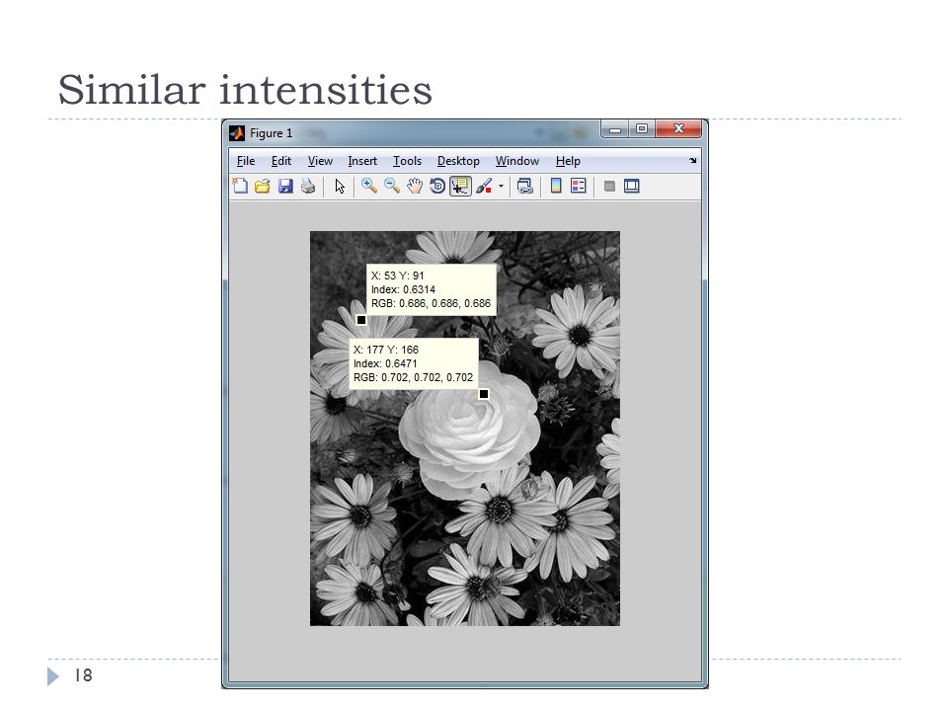Open the Window menu
Image resolution: width=948 pixels, height=711 pixels.
point(516,161)
